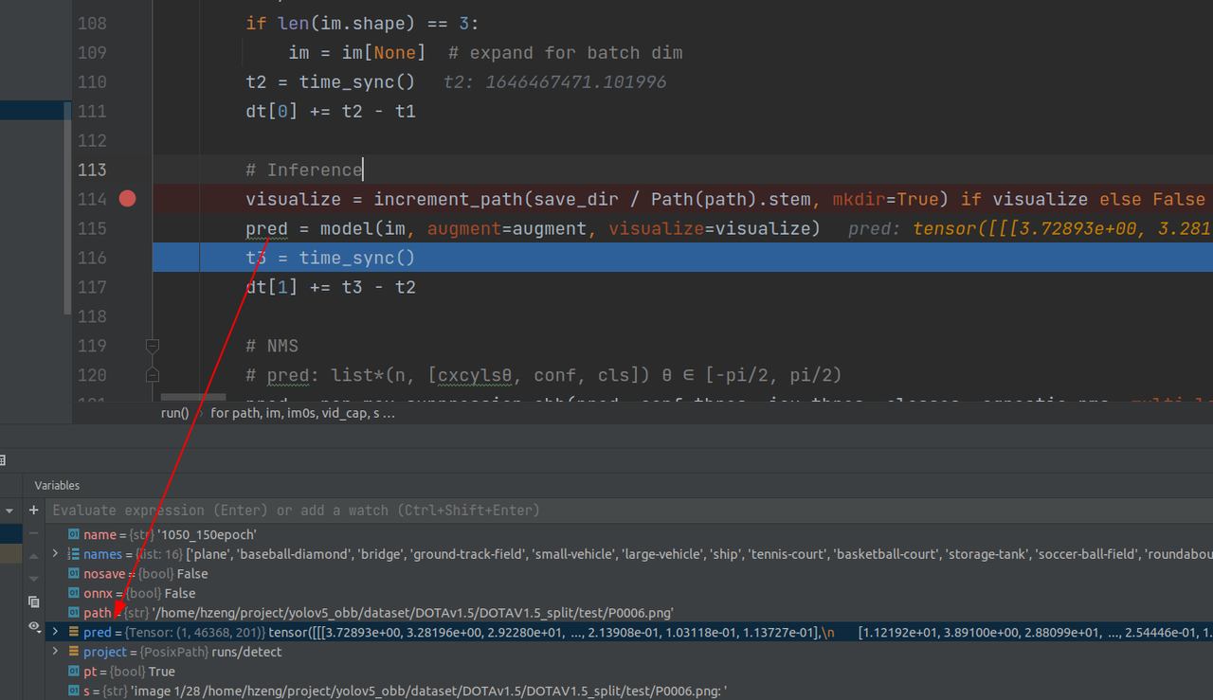Click the bool type icon beside the pt variable
1213x700 pixels.
[74, 672]
